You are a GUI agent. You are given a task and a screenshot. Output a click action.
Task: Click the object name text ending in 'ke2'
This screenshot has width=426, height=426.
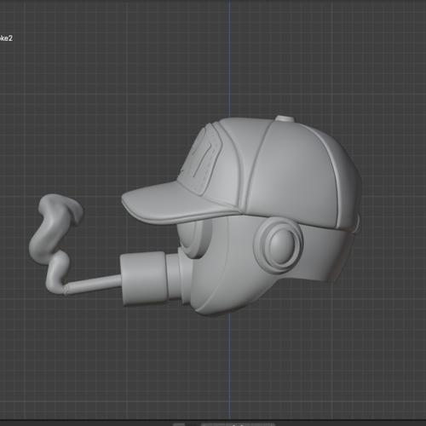tap(6, 38)
